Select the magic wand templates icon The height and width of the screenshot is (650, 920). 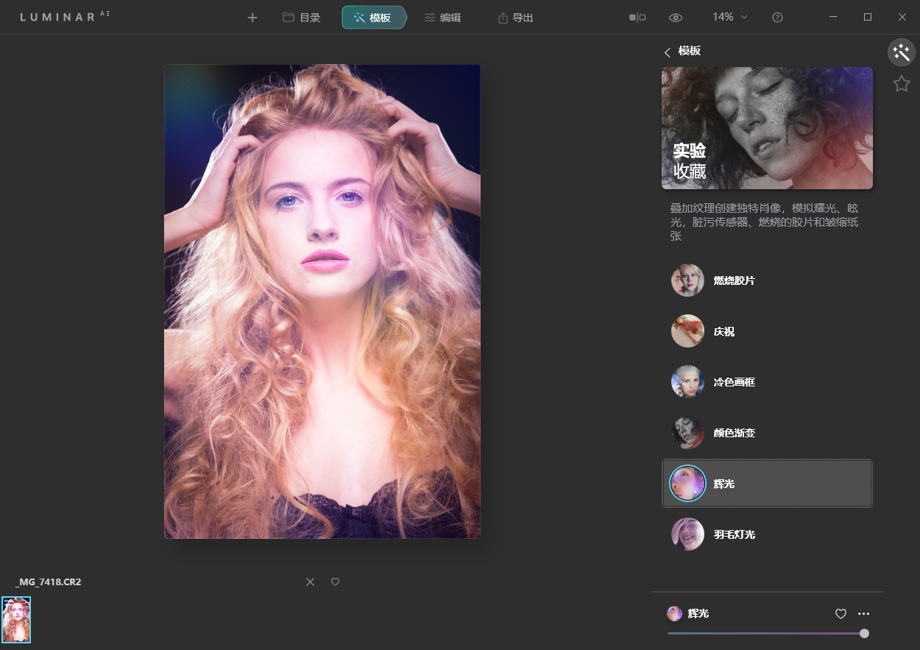tap(901, 52)
